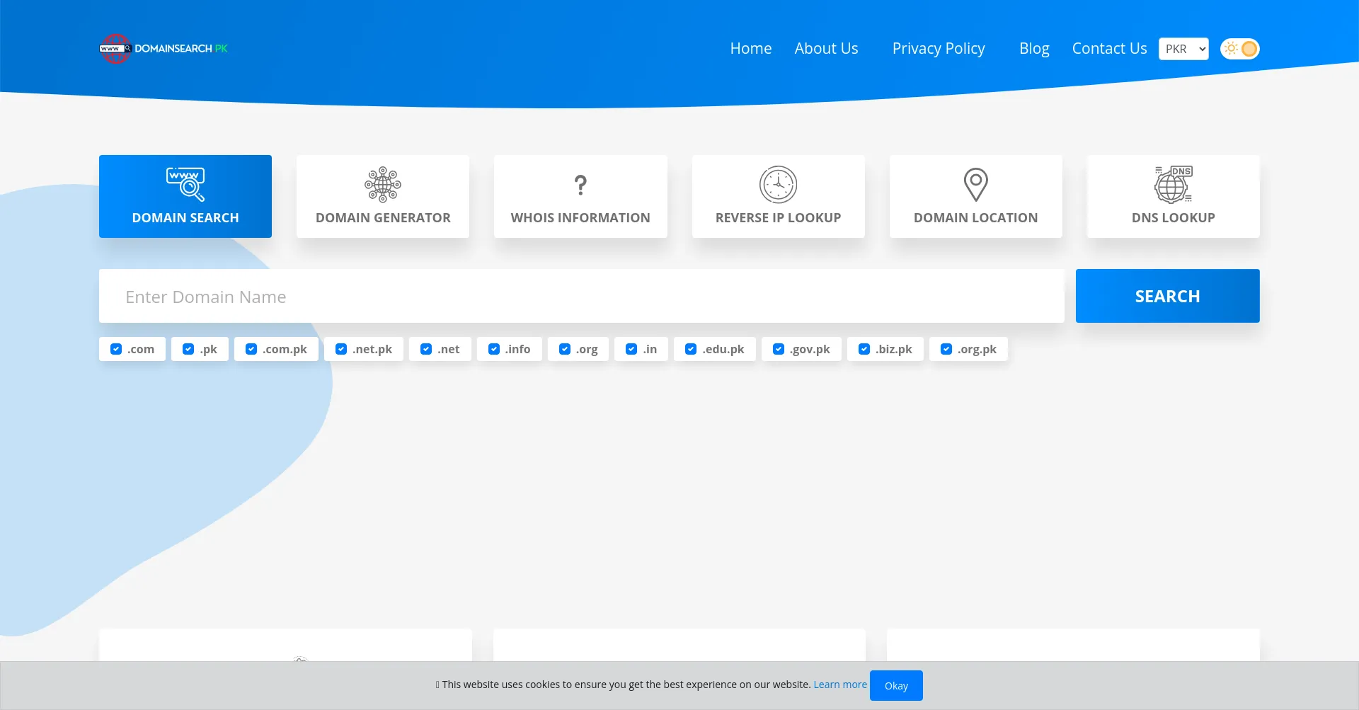The image size is (1359, 710).
Task: Switch to the Domain Location tab label
Action: [976, 218]
